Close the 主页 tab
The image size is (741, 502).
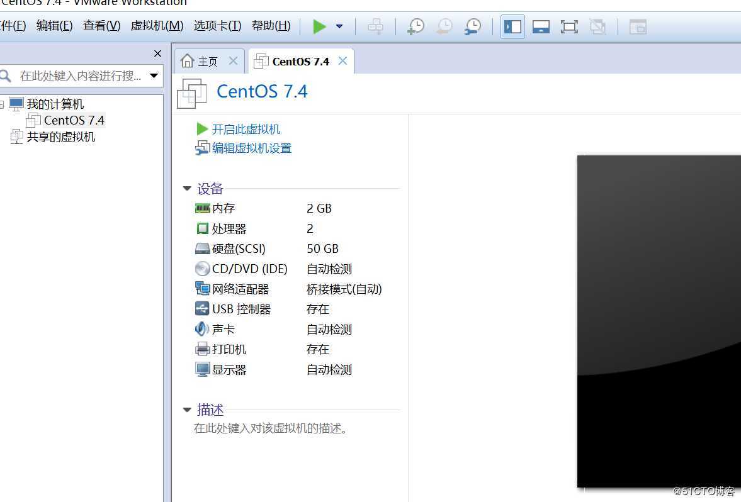point(233,61)
